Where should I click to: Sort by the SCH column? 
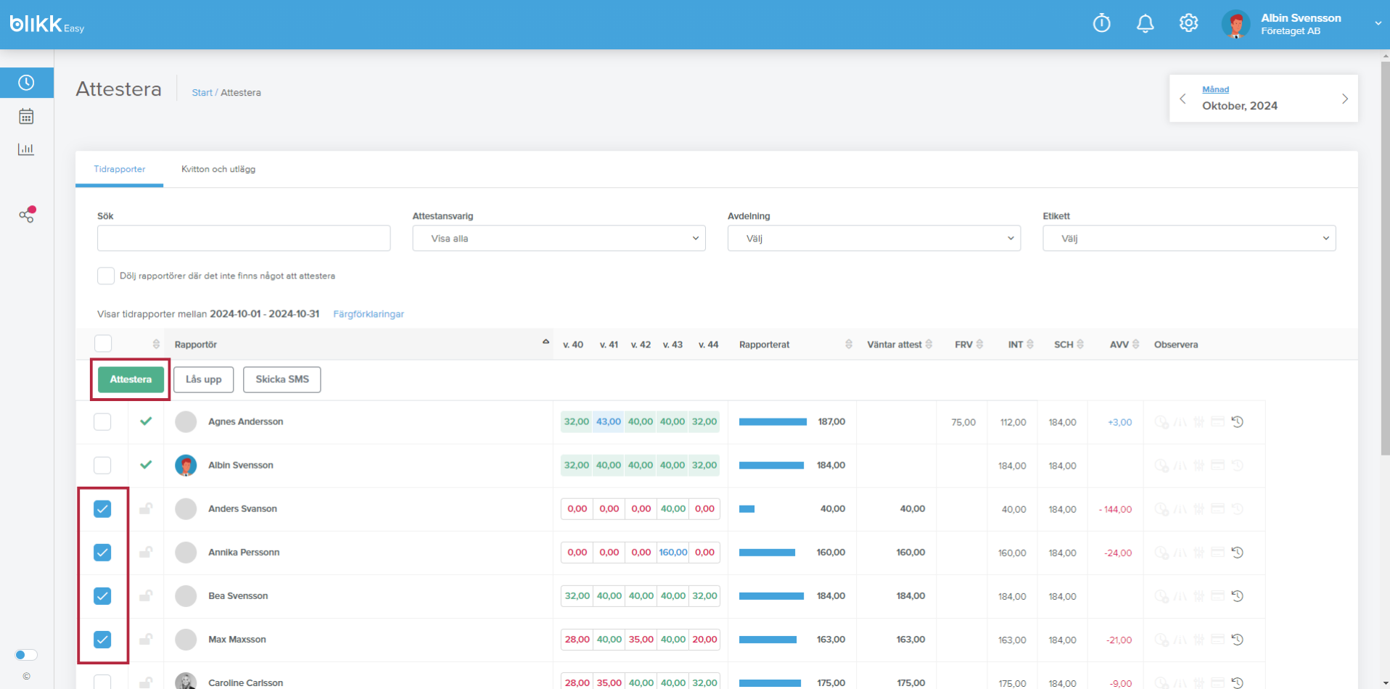click(1080, 344)
